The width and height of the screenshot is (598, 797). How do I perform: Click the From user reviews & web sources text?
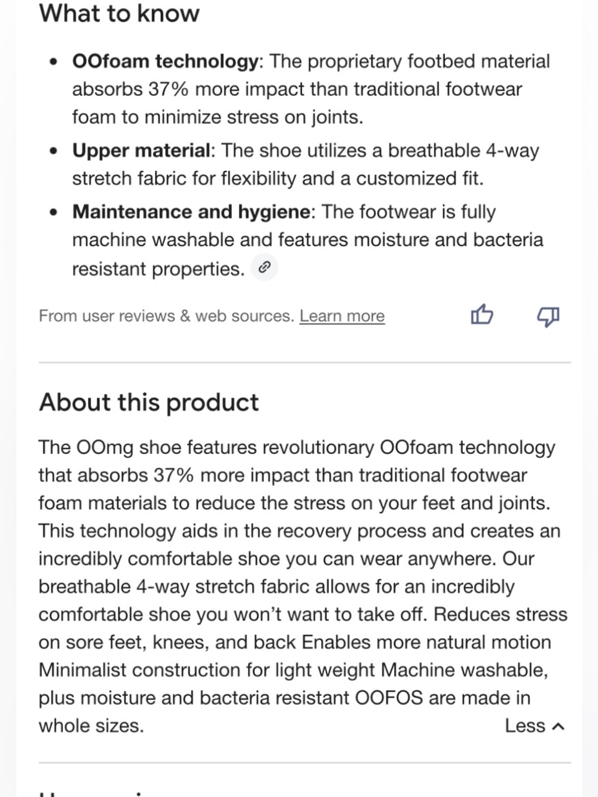click(166, 316)
